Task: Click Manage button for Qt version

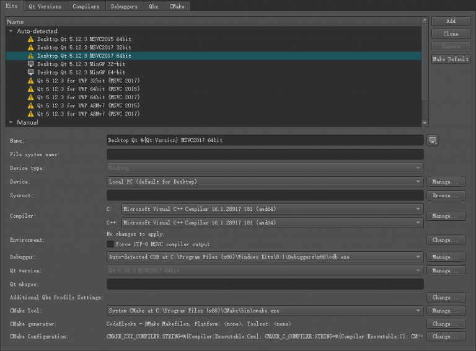Action: [x=446, y=270]
